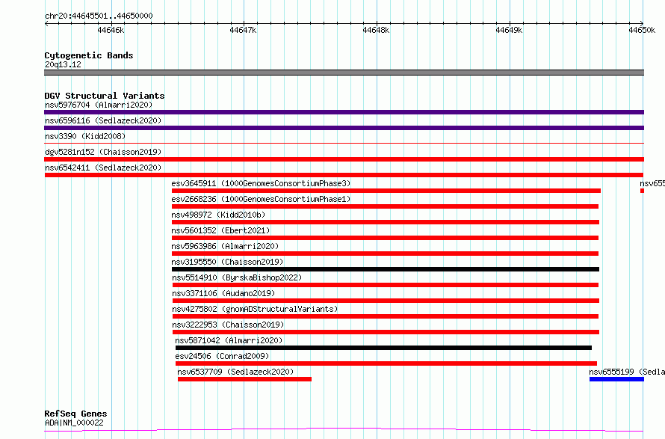The image size is (665, 439).
Task: Open the nsv5963986 (Almarri2020) label
Action: point(225,246)
